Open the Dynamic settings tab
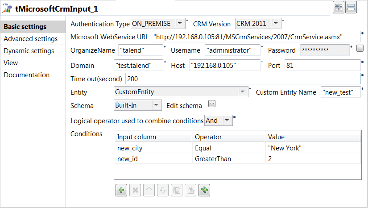The image size is (368, 208). coord(29,51)
